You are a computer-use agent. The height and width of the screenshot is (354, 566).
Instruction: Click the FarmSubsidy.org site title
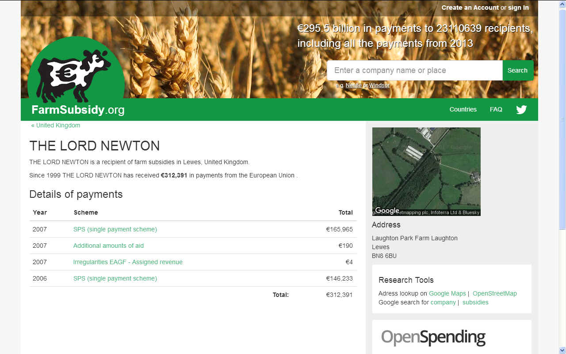(78, 110)
